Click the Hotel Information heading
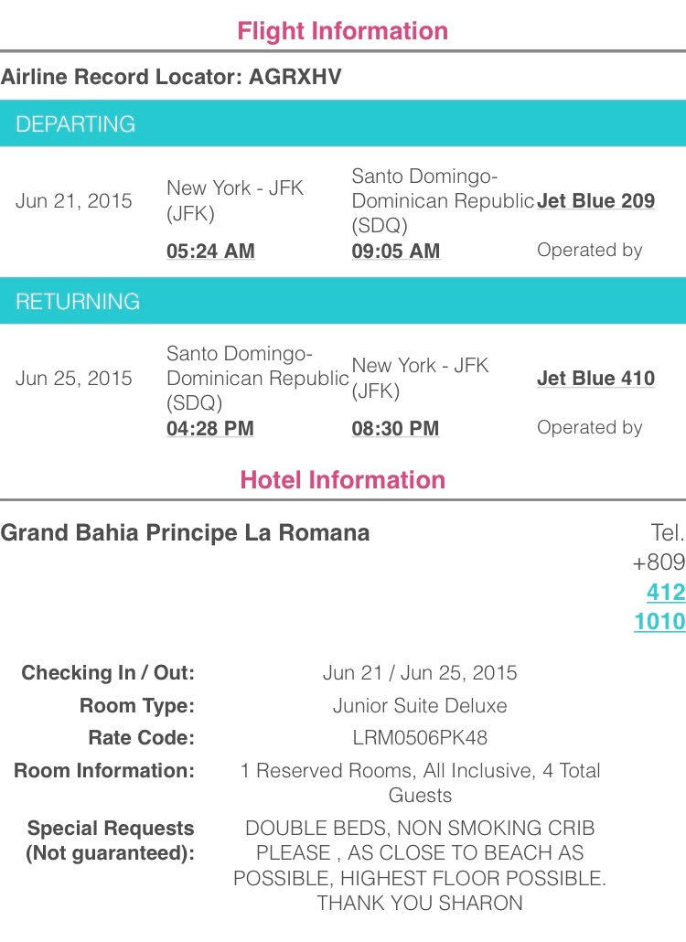 [x=343, y=480]
